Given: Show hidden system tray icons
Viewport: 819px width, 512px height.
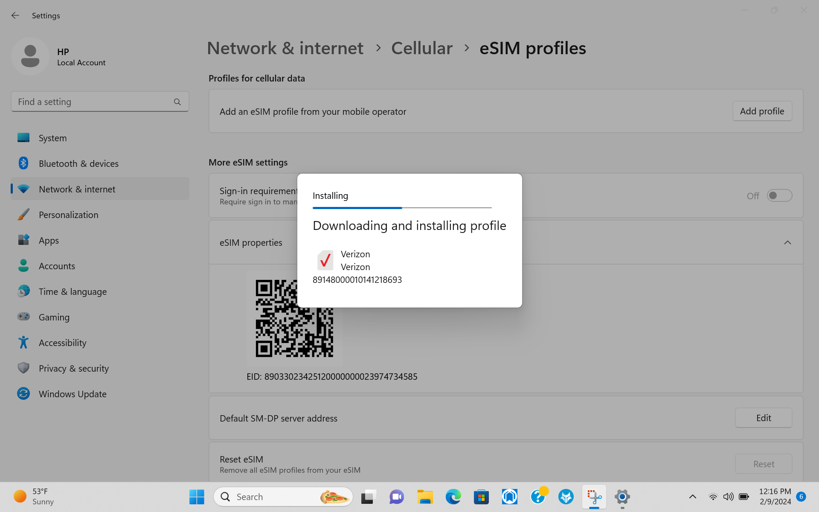Looking at the screenshot, I should click(x=693, y=497).
